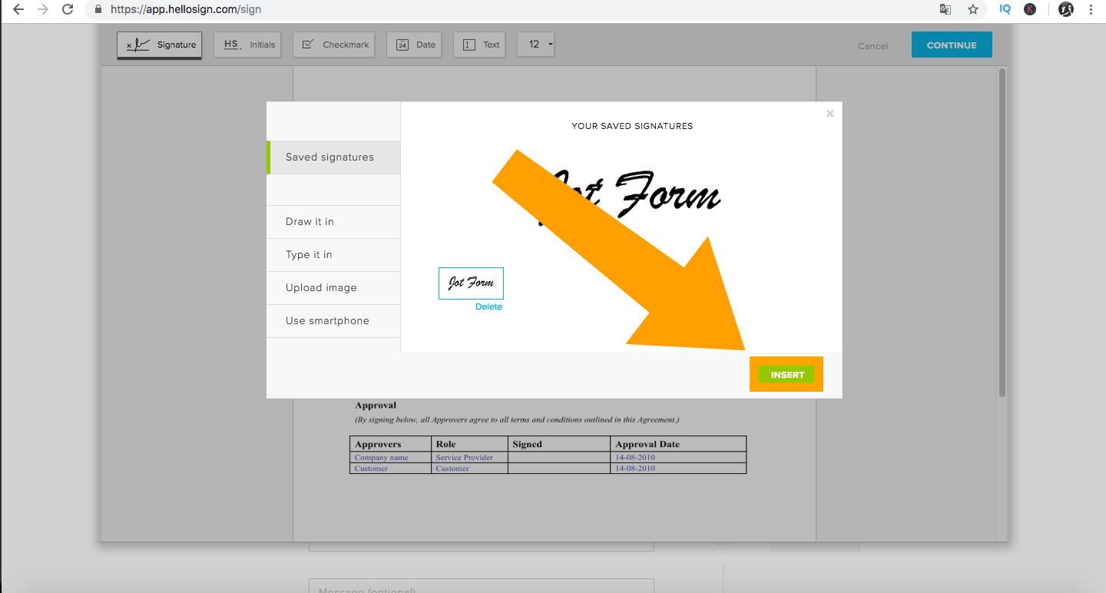Switch to the Saved signatures tab

tap(333, 157)
